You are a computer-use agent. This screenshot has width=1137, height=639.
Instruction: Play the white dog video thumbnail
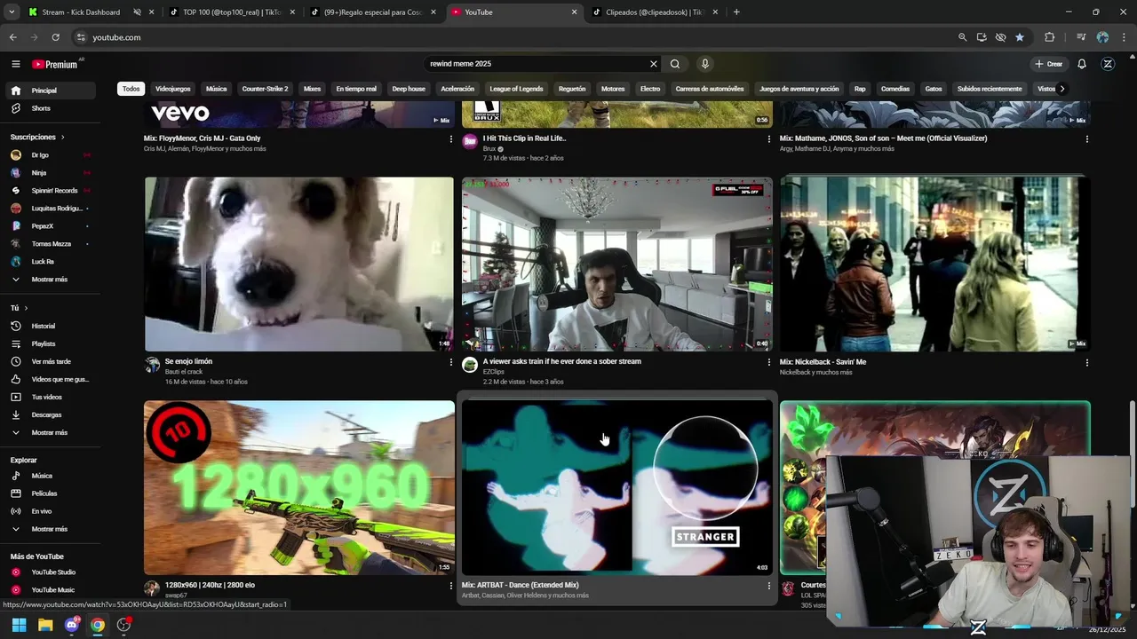(x=299, y=264)
